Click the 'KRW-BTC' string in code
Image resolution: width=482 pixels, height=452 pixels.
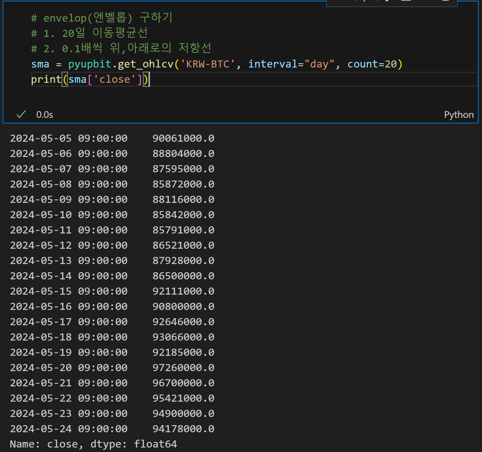point(208,64)
